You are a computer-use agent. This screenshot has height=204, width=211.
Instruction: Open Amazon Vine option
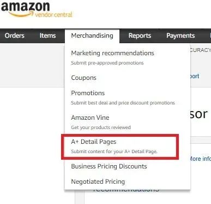pos(90,118)
